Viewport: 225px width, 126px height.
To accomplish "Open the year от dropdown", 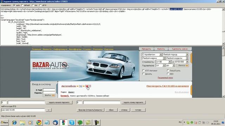I will point(160,65).
